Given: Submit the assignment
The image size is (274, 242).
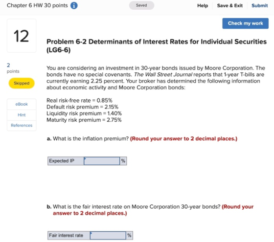Looking at the screenshot, I should point(259,5).
